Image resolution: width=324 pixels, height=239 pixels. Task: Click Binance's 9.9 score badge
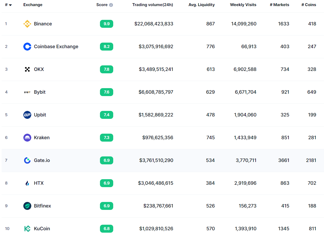coord(107,24)
